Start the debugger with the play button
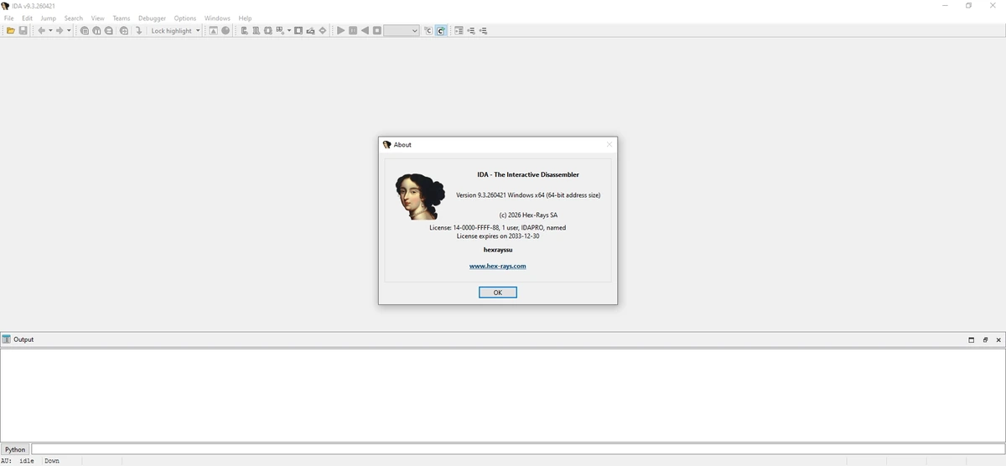The width and height of the screenshot is (1006, 466). 340,31
